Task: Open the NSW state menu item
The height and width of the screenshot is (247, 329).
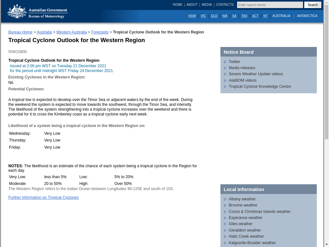Action: pos(192,16)
